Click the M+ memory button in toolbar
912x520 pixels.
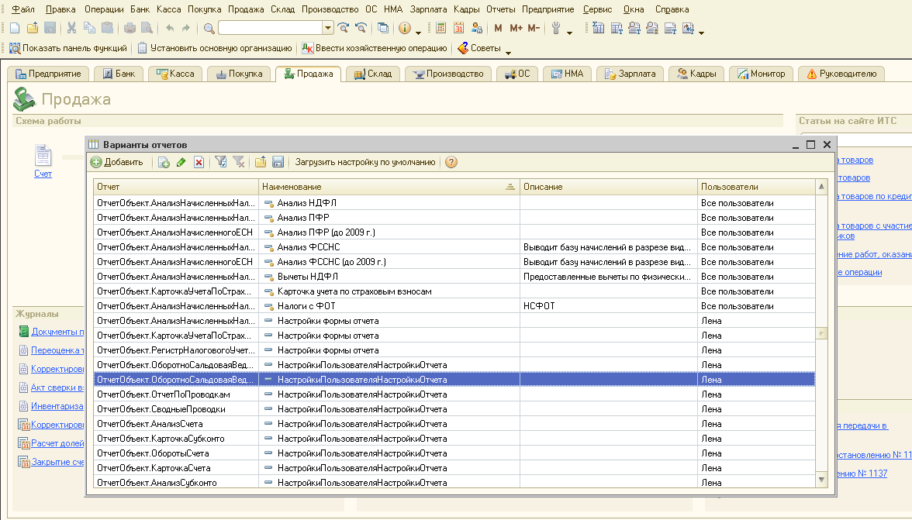516,29
